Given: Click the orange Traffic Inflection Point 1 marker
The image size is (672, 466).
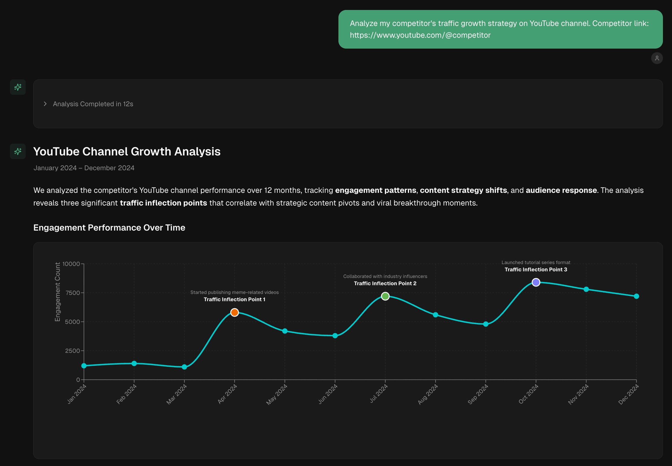Looking at the screenshot, I should click(x=235, y=312).
